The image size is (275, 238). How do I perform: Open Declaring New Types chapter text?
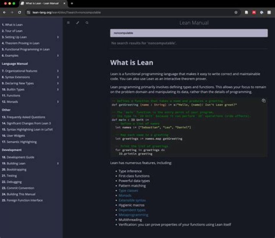tap(18, 83)
